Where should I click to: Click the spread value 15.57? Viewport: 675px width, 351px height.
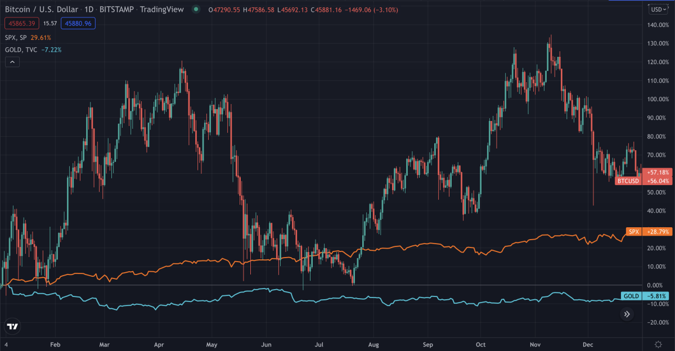[51, 24]
